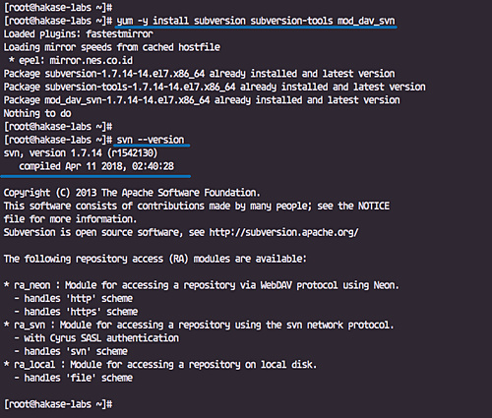Click the 'Nothing to do' message
Image resolution: width=492 pixels, height=418 pixels.
tap(37, 113)
